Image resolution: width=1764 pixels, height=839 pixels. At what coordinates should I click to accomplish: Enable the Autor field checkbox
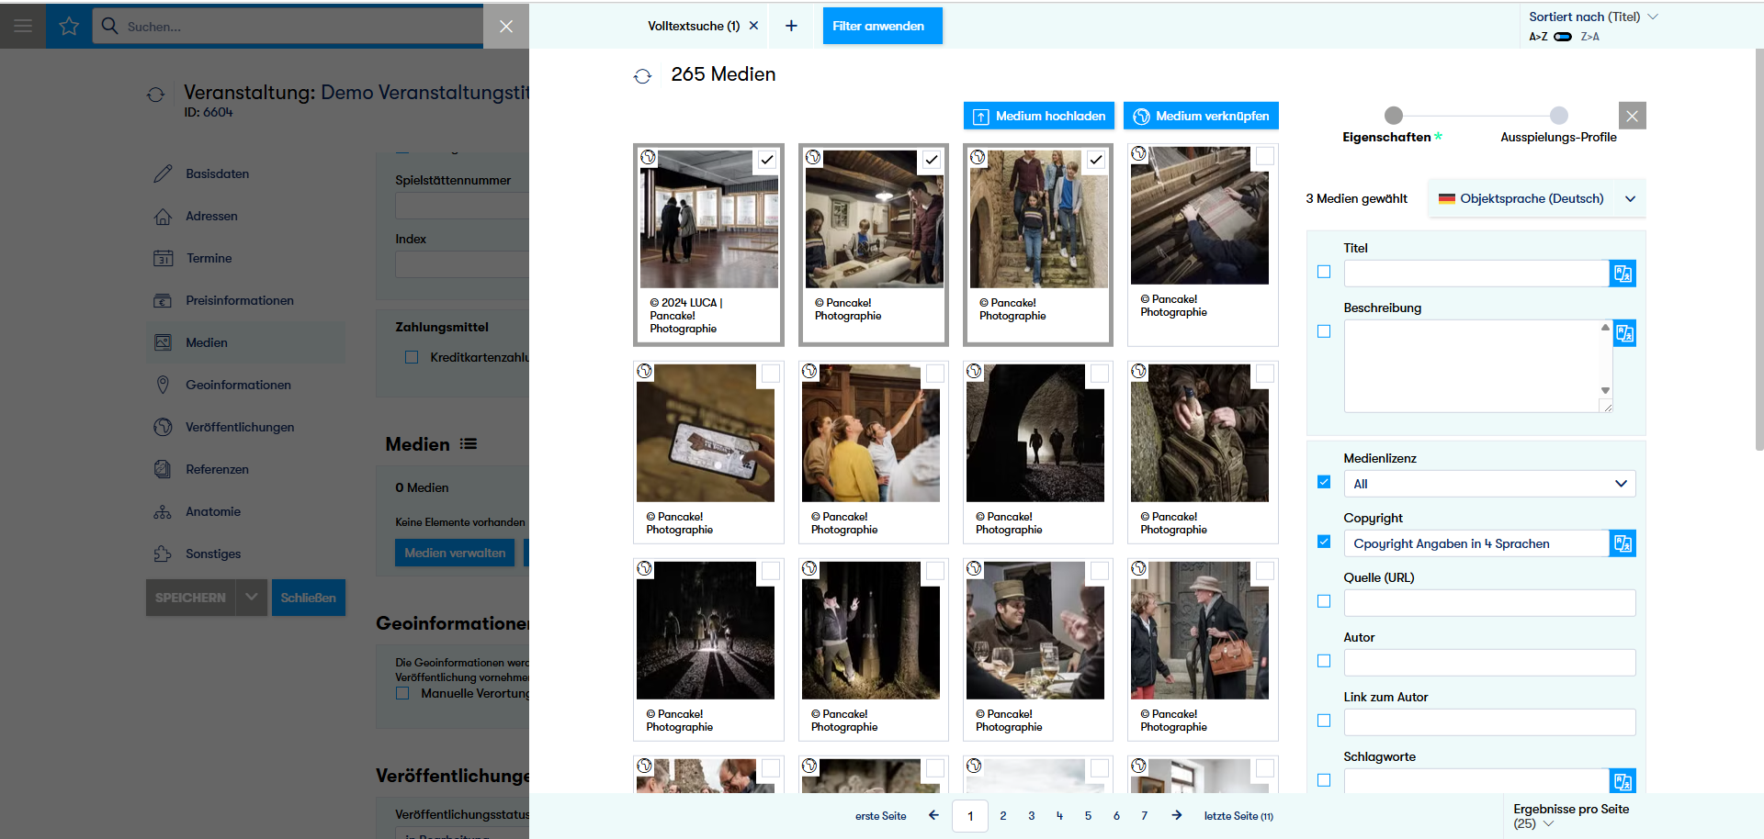coord(1324,661)
